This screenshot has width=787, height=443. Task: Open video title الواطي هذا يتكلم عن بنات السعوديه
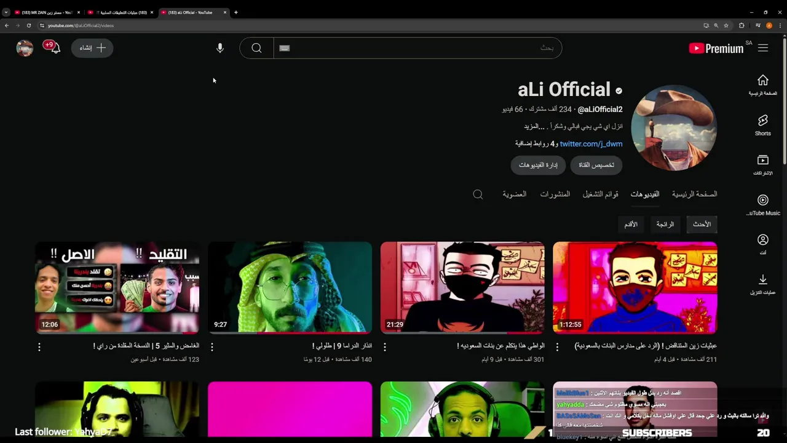(x=500, y=346)
